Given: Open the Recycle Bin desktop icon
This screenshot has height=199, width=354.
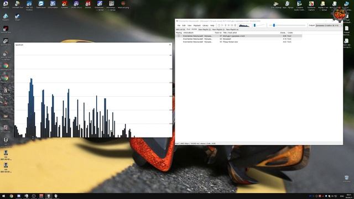Looking at the screenshot, I should tap(347, 179).
